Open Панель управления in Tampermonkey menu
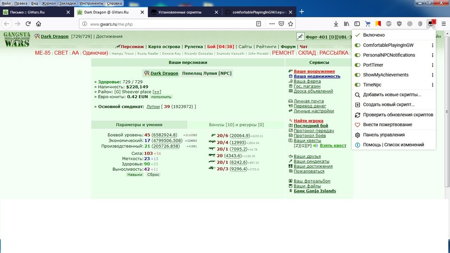This screenshot has width=450, height=253. pos(394,135)
